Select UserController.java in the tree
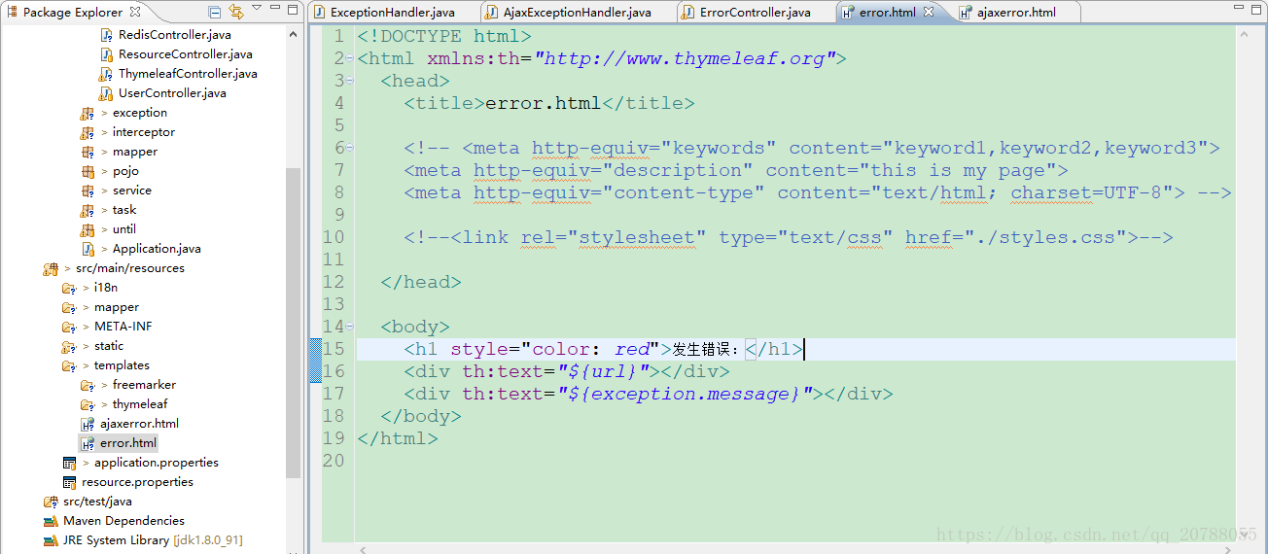 (172, 93)
